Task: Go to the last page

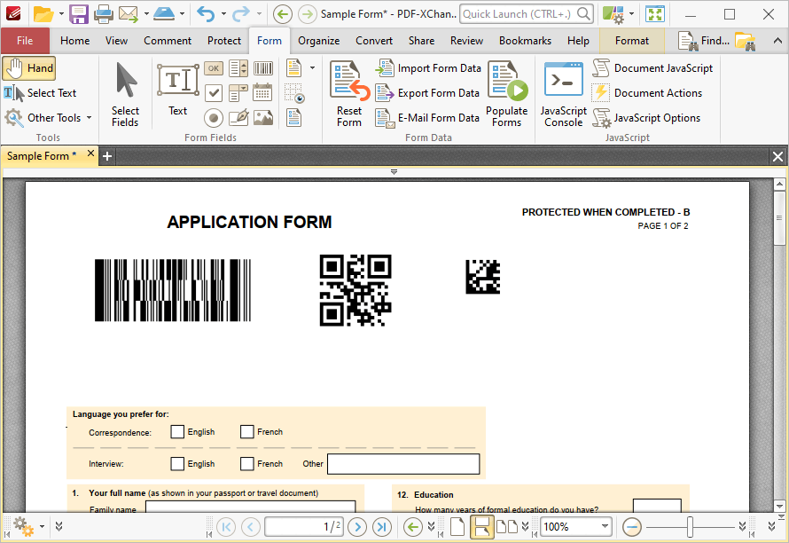Action: point(382,527)
